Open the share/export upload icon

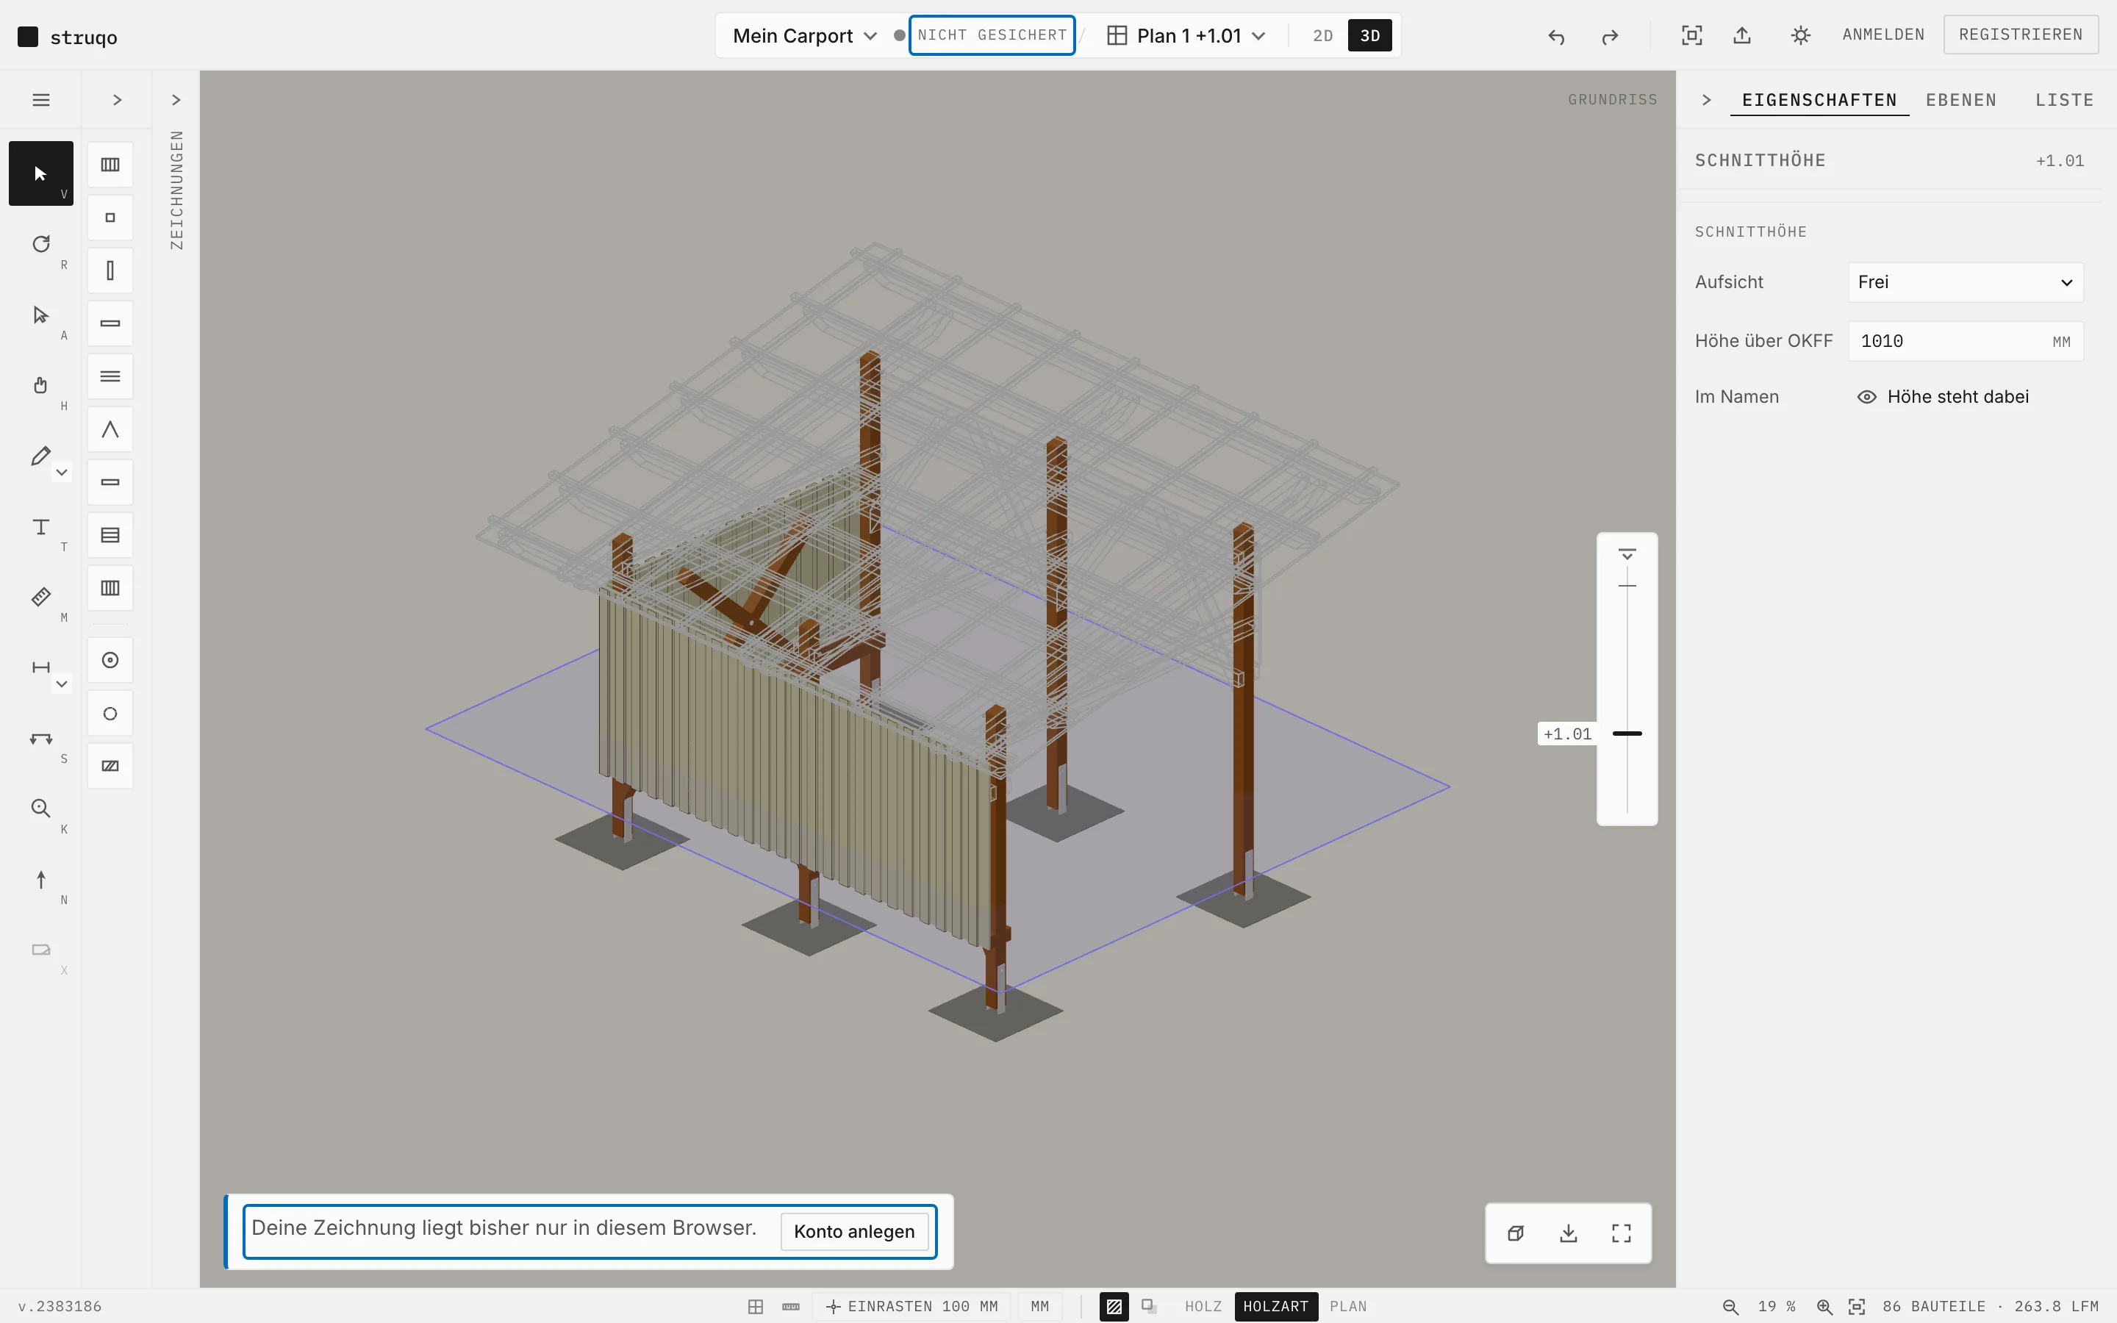[x=1741, y=35]
